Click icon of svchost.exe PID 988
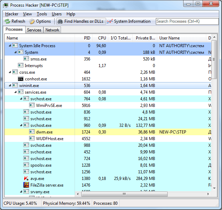Screen dimensions: 222x210 pyautogui.click(x=26, y=145)
